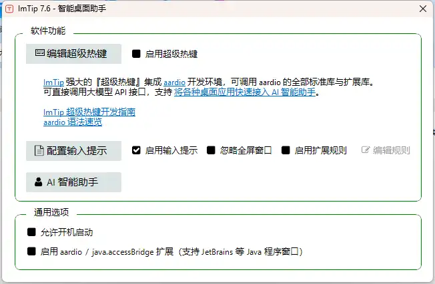The width and height of the screenshot is (435, 284).
Task: Click the 通用选项 group label
Action: pos(51,212)
